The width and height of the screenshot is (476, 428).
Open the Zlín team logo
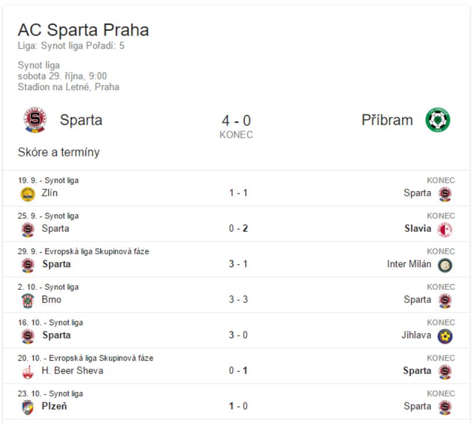point(28,194)
